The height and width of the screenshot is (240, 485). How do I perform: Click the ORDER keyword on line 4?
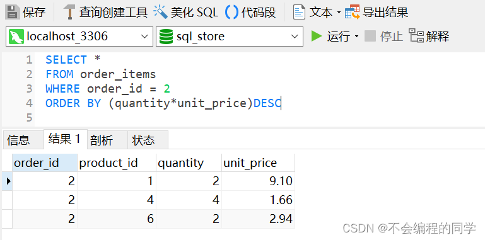[x=63, y=103]
